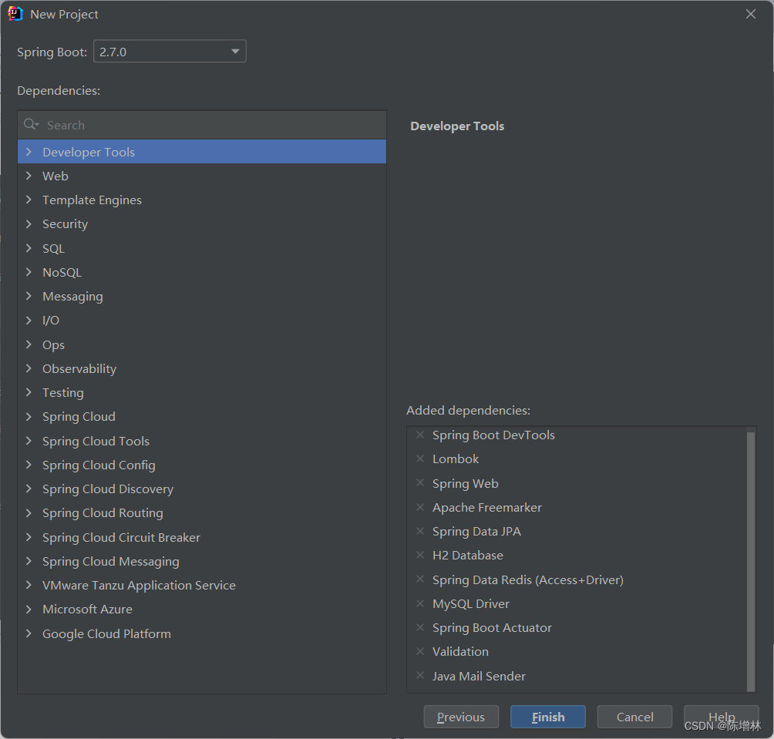Expand the Spring Cloud Routing chevron

29,512
